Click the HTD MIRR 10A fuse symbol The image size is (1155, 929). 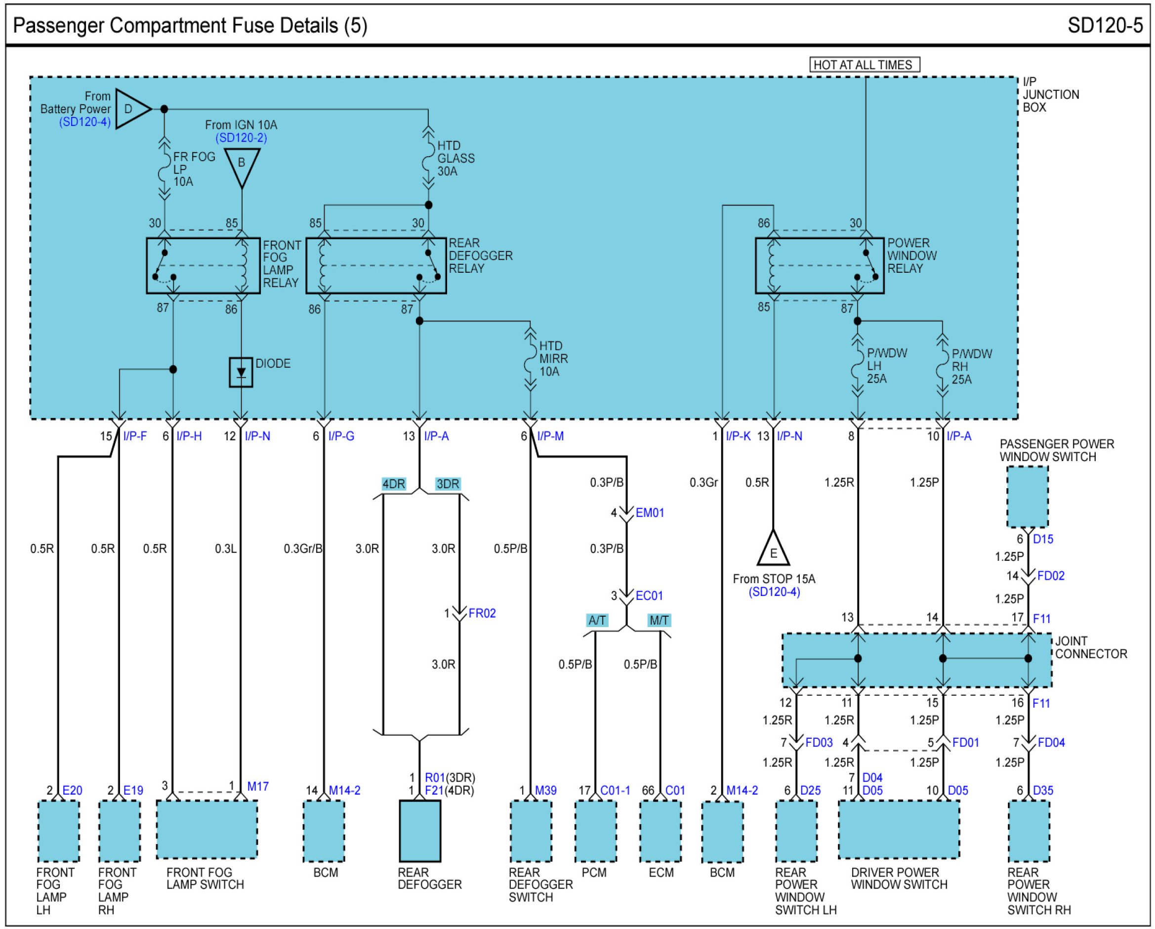530,359
